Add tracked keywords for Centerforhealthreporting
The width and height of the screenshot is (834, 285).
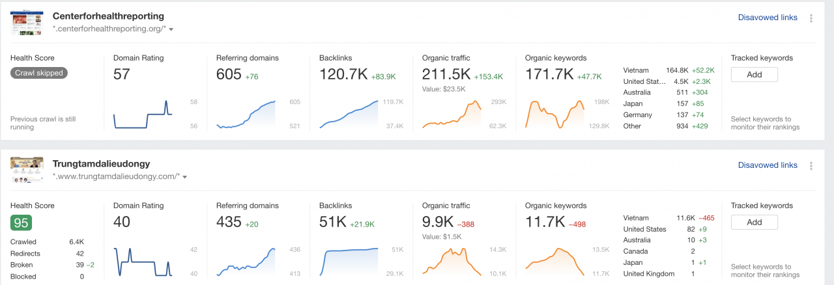coord(754,74)
